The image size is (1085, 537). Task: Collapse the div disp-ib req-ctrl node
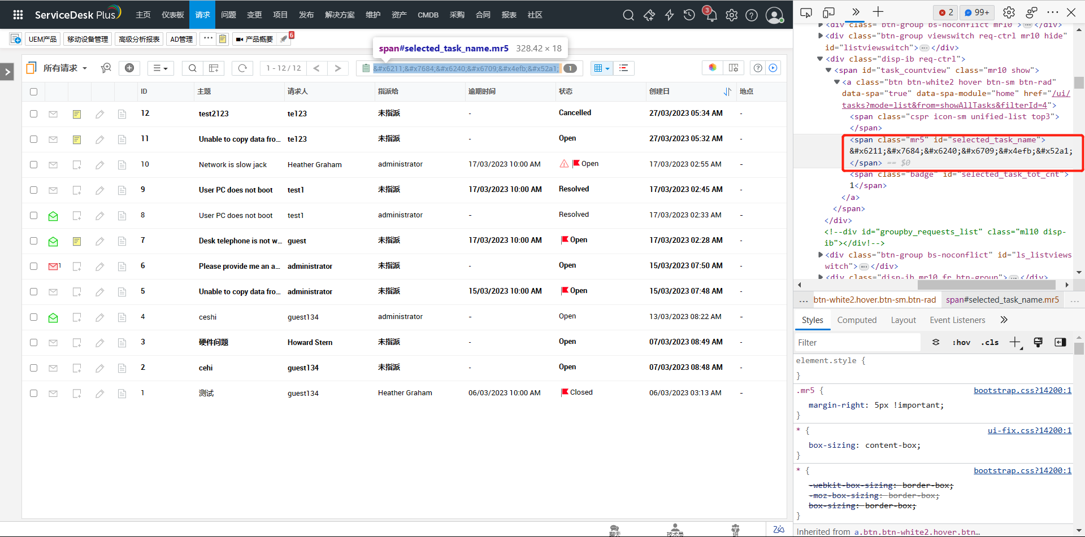[x=820, y=59]
